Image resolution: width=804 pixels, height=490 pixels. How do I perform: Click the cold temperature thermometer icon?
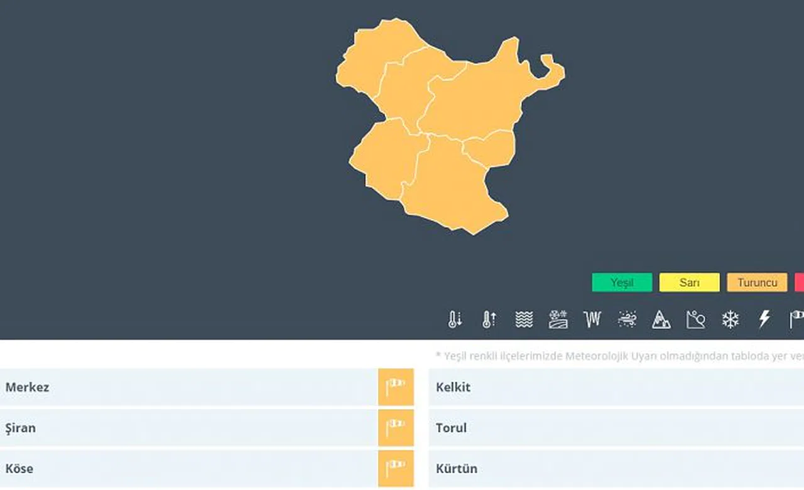click(455, 319)
